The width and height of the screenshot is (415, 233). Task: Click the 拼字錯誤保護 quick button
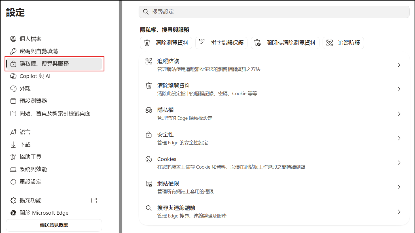click(221, 43)
